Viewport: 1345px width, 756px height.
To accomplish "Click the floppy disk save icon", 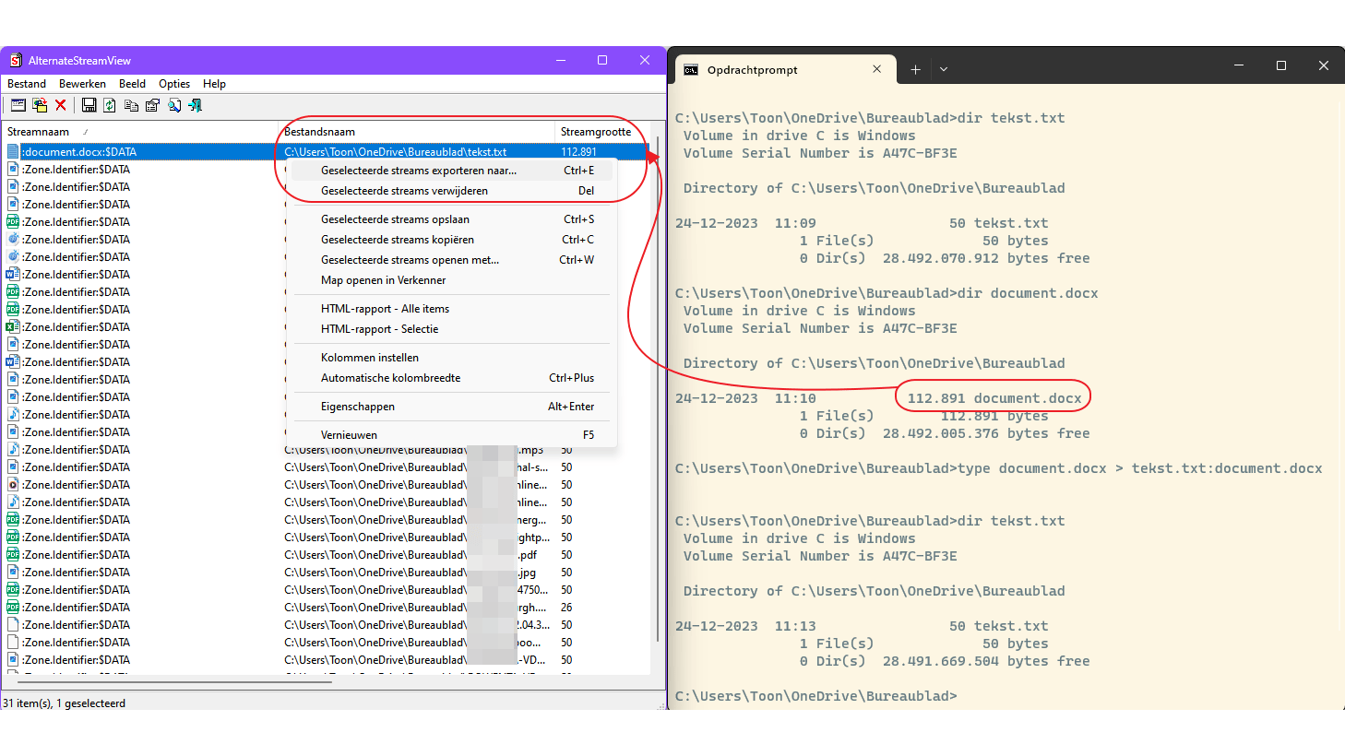I will [x=89, y=105].
